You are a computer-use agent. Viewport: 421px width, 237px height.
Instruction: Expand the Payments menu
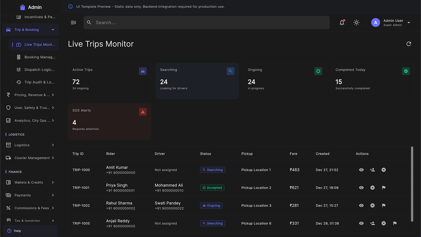coord(30,195)
